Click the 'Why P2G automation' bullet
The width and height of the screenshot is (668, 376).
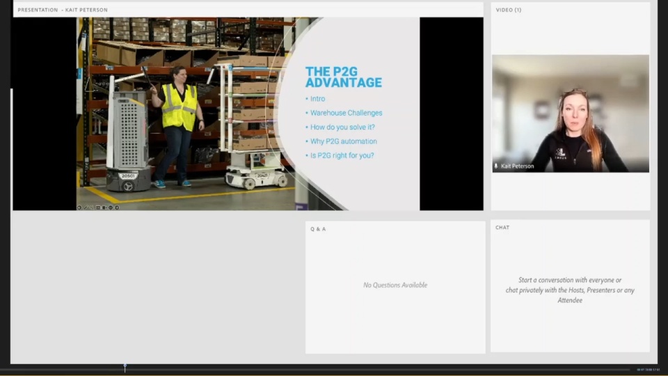coord(343,141)
